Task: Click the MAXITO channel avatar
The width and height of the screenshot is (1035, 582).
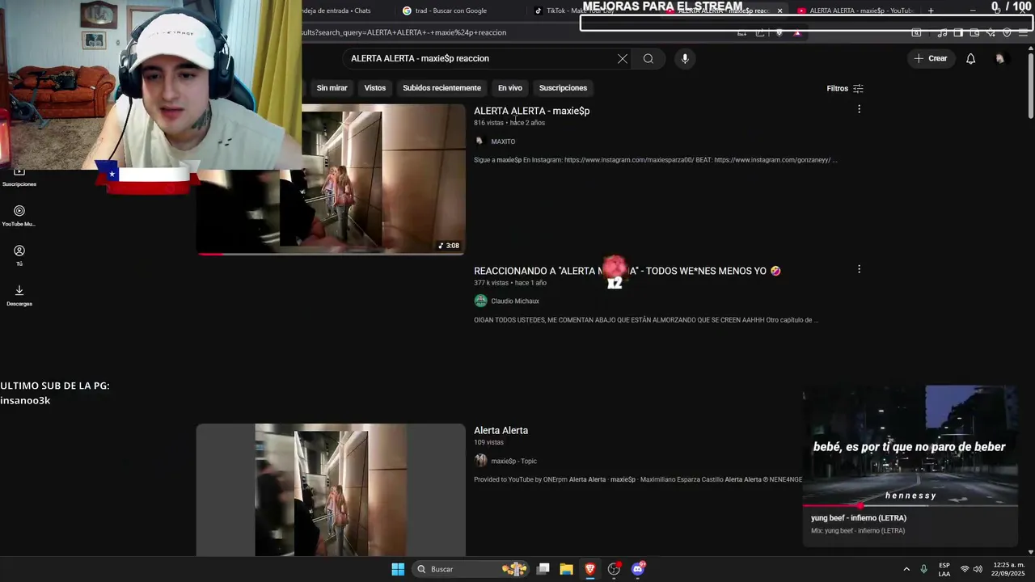Action: [x=479, y=141]
